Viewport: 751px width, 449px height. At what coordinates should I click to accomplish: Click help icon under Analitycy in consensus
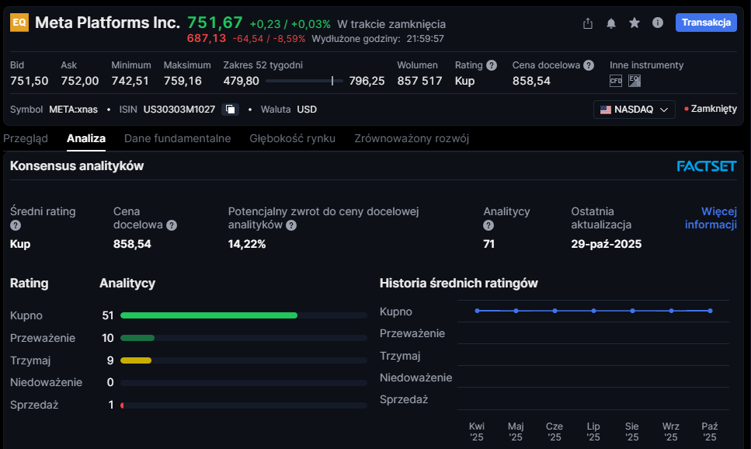pos(488,225)
